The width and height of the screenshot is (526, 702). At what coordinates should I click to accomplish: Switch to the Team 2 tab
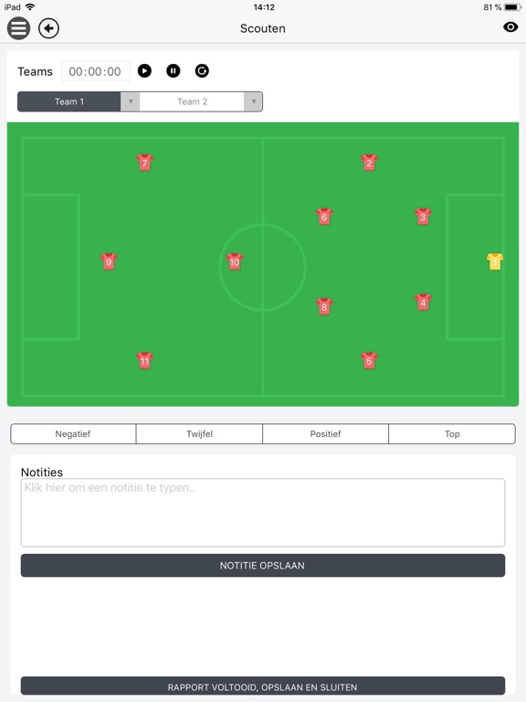[192, 101]
